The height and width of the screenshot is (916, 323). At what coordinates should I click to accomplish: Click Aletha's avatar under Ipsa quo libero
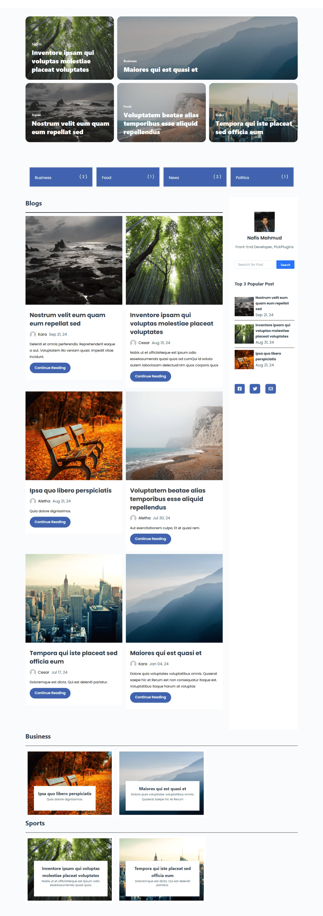click(33, 501)
